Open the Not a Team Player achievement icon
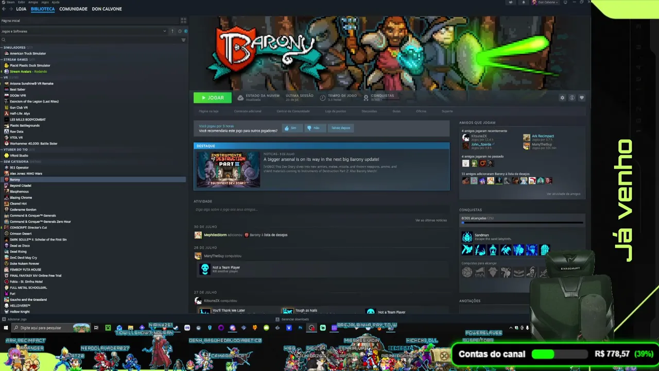Screen dimensions: 659x371 click(205, 269)
